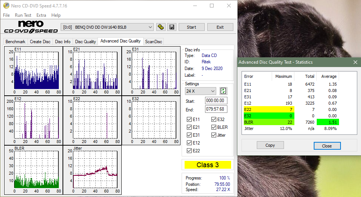The image size is (361, 197).
Task: Click the green E32 row in statistics
Action: [269, 116]
